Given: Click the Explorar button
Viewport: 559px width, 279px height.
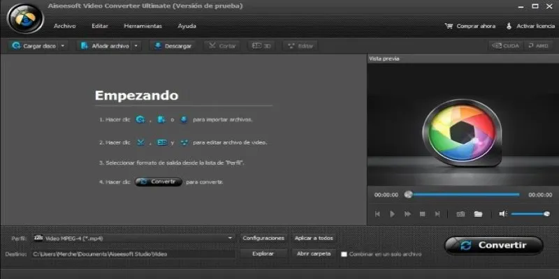Looking at the screenshot, I should click(x=263, y=254).
